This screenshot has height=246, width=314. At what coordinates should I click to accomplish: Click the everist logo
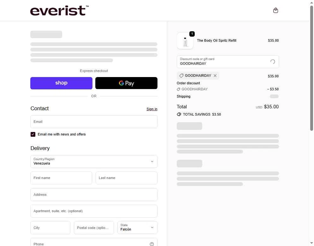point(59,10)
